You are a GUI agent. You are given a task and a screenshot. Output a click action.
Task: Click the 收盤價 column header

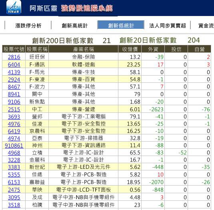[x=130, y=49]
